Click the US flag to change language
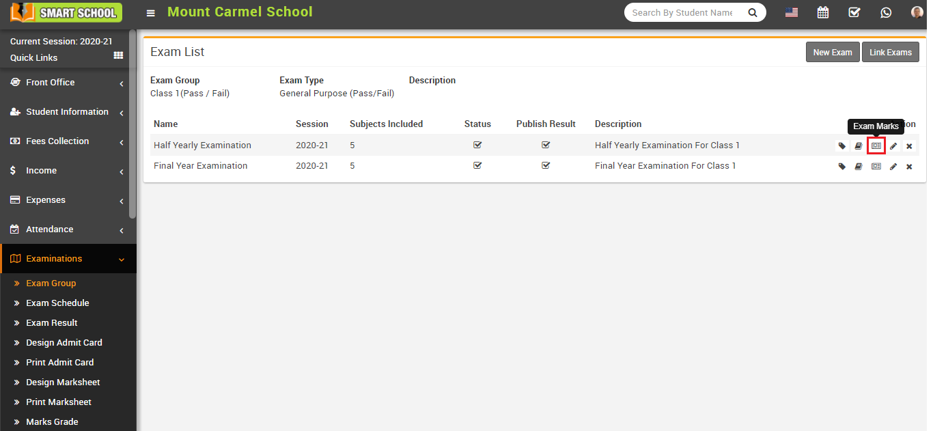The width and height of the screenshot is (933, 431). pyautogui.click(x=791, y=12)
